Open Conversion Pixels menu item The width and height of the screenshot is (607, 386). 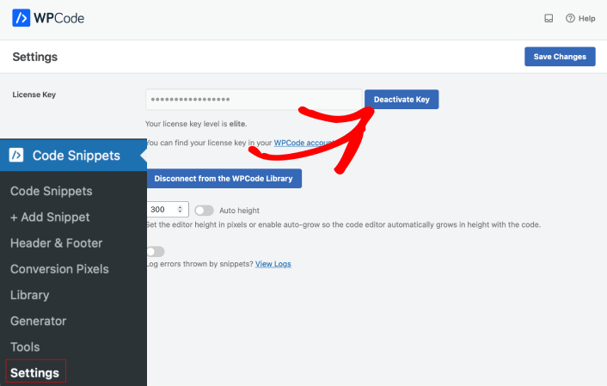(x=59, y=269)
